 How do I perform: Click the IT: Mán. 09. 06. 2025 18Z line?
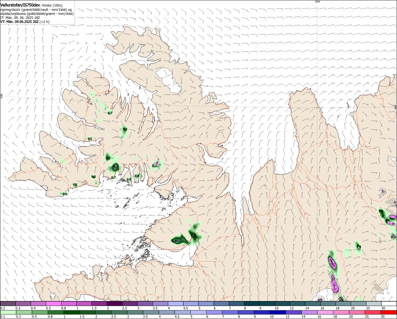pos(20,18)
